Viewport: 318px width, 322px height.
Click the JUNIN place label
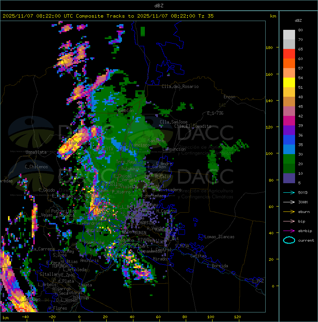pos(141,233)
